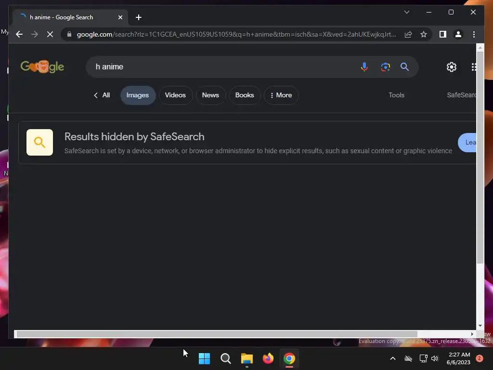Open the search Tools

tap(396, 95)
